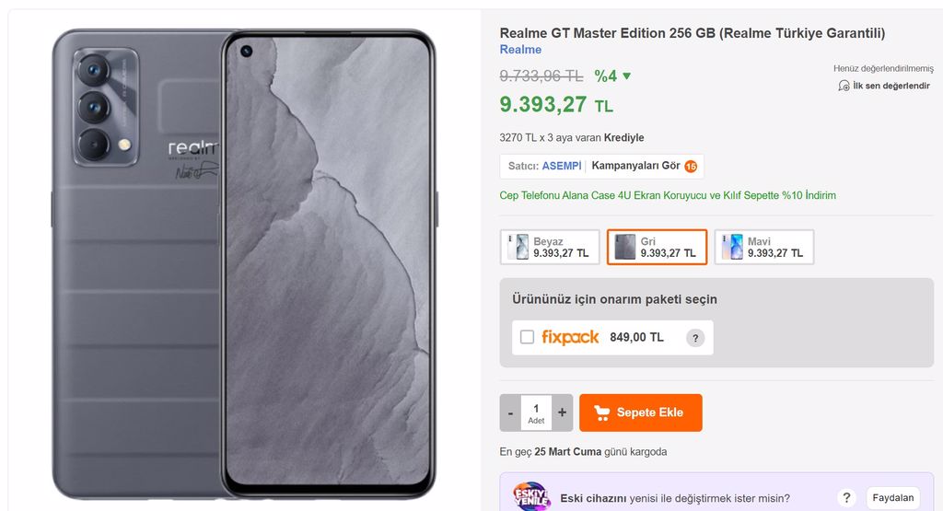The image size is (943, 511).
Task: Click the Faydalan button
Action: [x=893, y=498]
